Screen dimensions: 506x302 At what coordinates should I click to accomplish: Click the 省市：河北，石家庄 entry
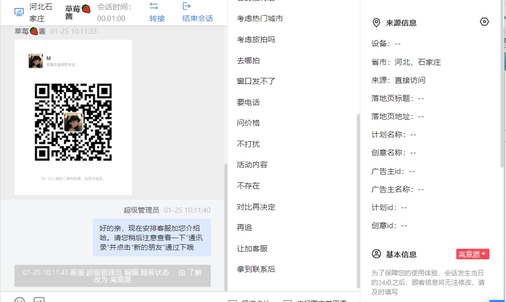pos(406,62)
